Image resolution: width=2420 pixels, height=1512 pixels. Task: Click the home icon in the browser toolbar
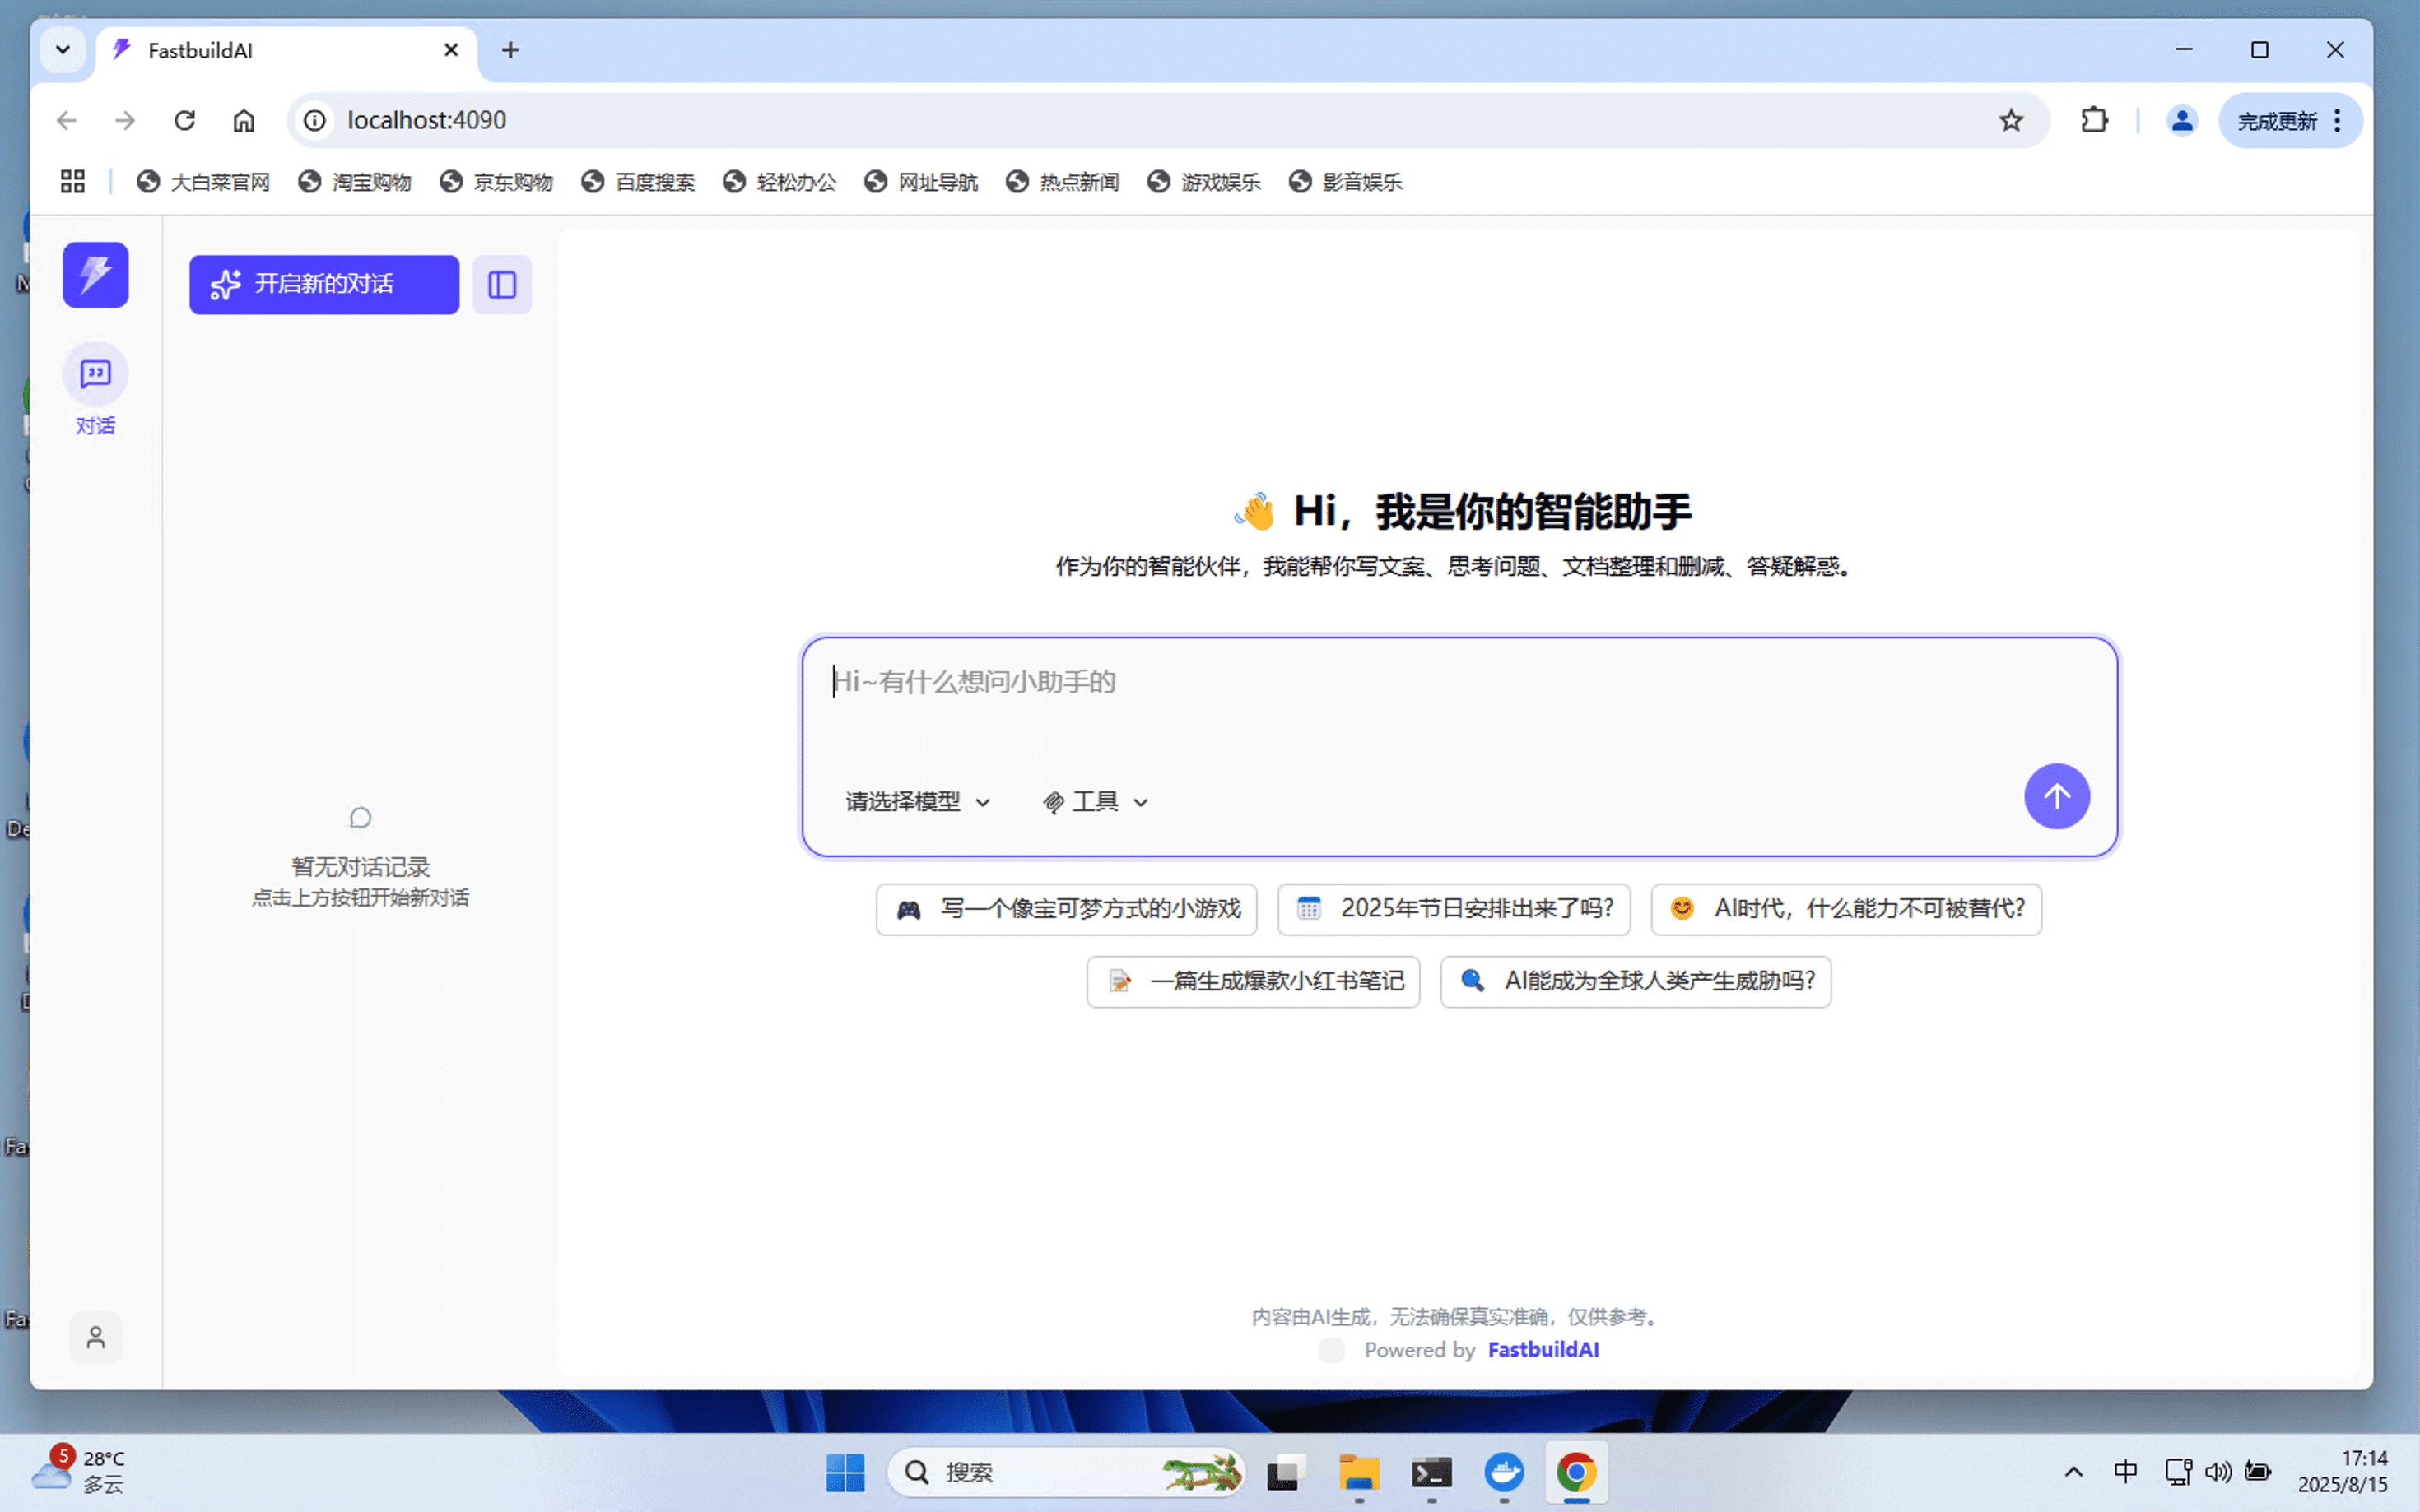pyautogui.click(x=244, y=120)
